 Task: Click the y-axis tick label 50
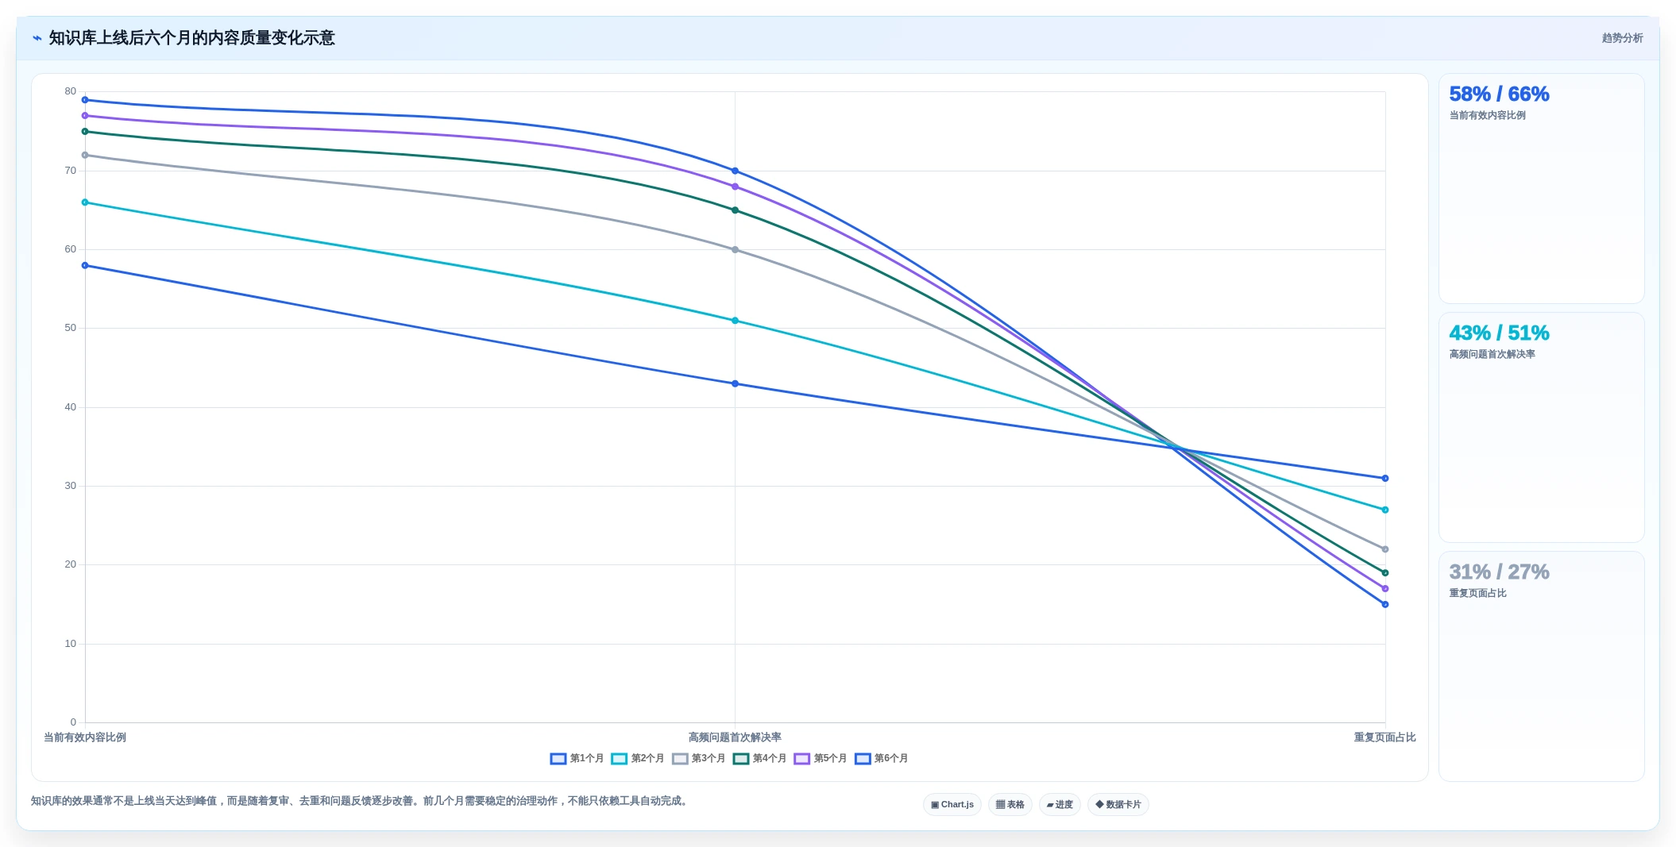pyautogui.click(x=71, y=329)
